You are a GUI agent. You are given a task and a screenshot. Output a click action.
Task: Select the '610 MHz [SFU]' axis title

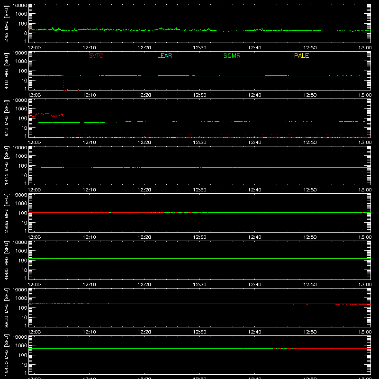point(7,118)
